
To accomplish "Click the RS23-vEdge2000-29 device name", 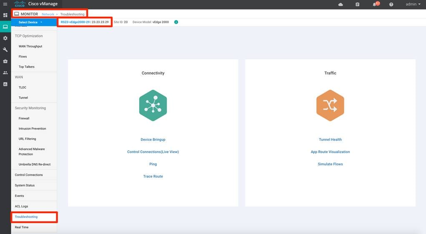I will 75,22.
